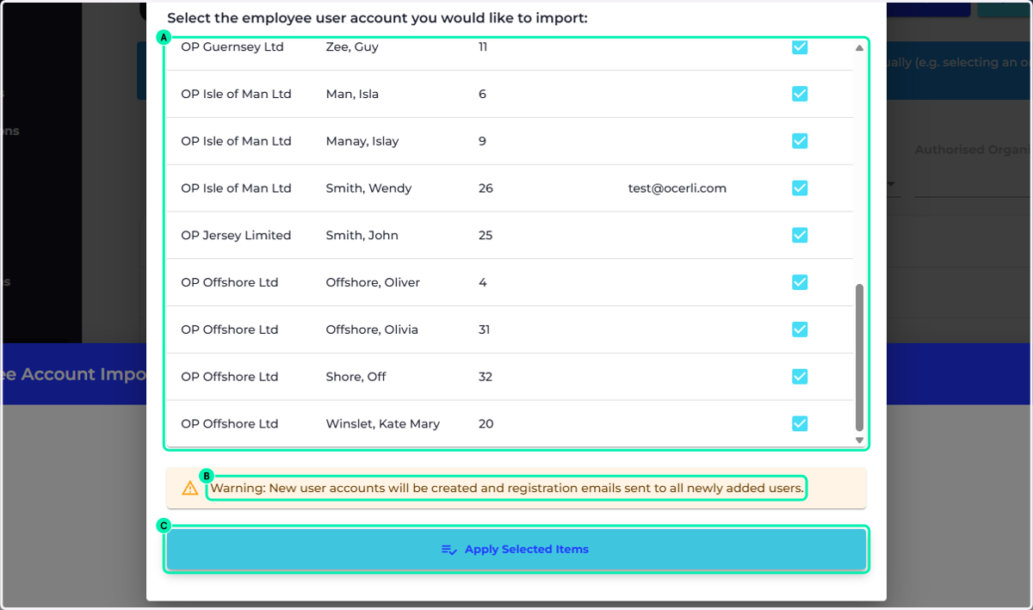Toggle checkbox for Offshore, Olivia

(800, 330)
